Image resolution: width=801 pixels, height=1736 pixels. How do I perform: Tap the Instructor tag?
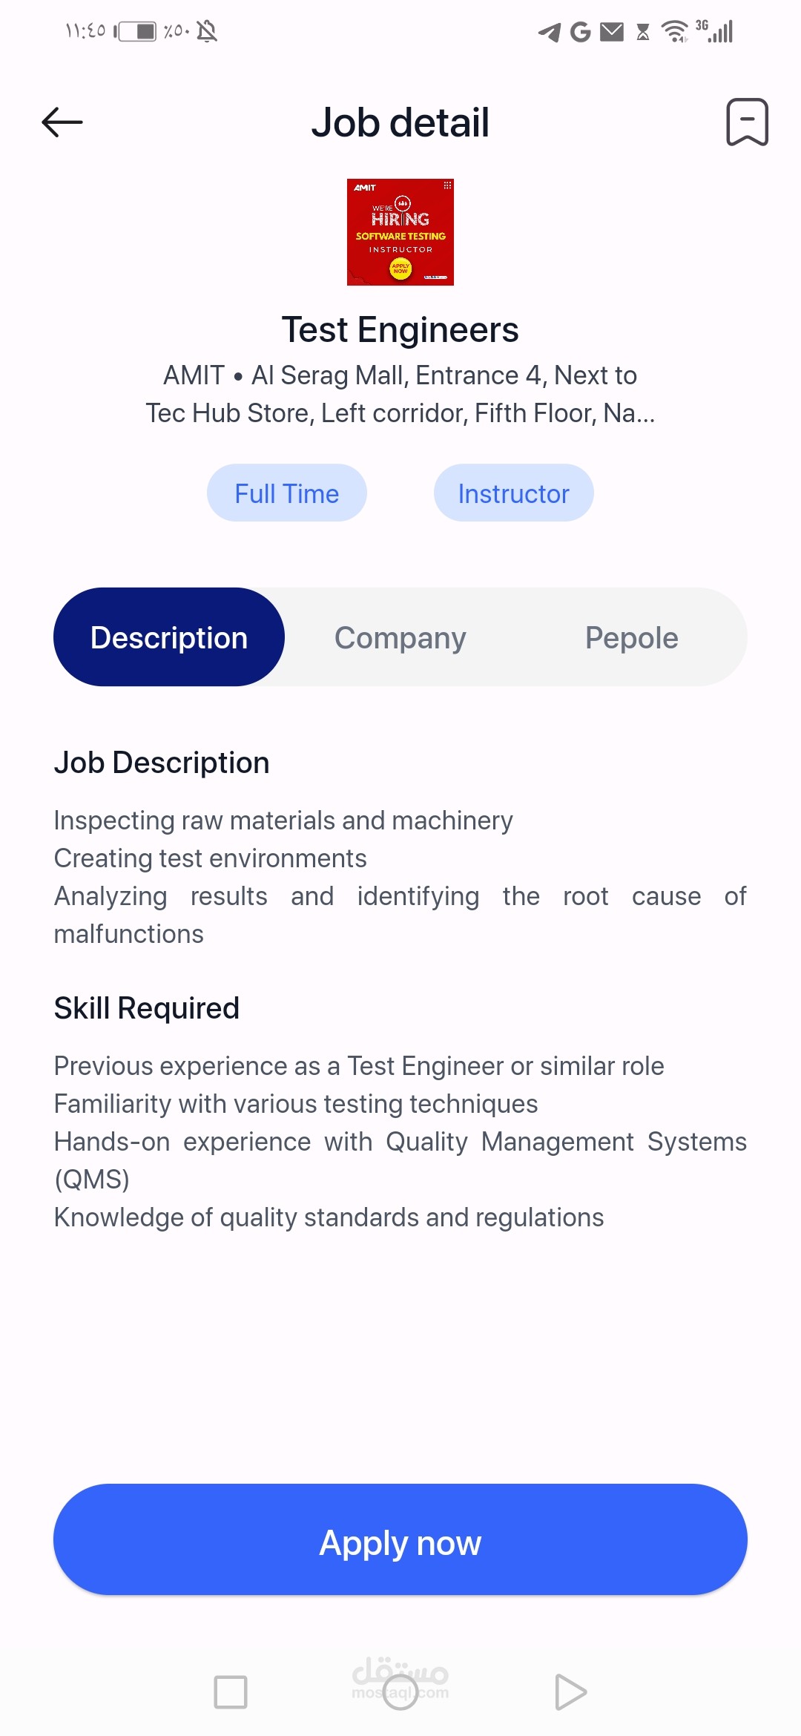click(x=513, y=493)
